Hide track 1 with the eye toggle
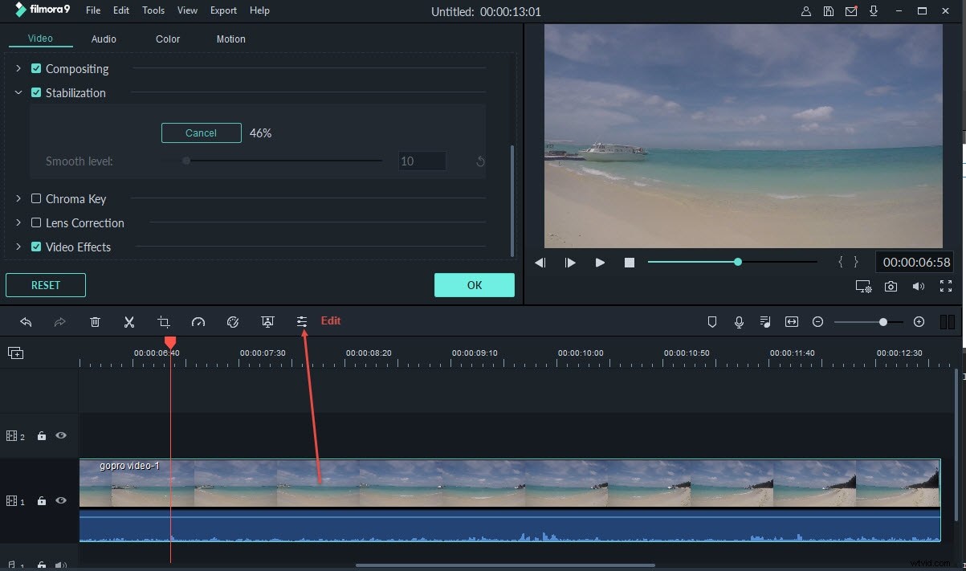966x571 pixels. tap(60, 500)
